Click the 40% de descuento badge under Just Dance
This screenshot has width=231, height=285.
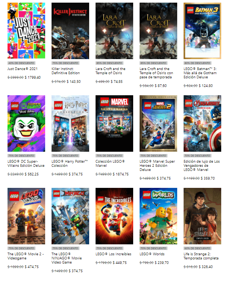point(21,63)
